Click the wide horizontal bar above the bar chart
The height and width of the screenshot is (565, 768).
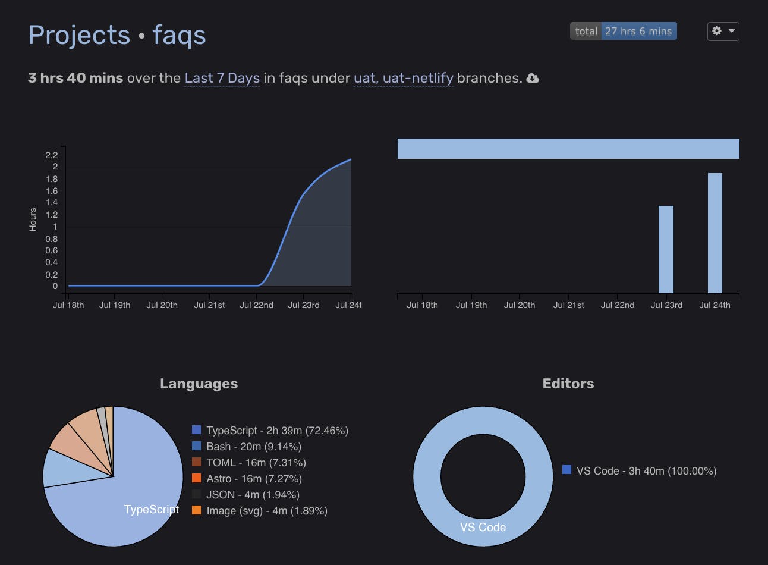pyautogui.click(x=568, y=149)
